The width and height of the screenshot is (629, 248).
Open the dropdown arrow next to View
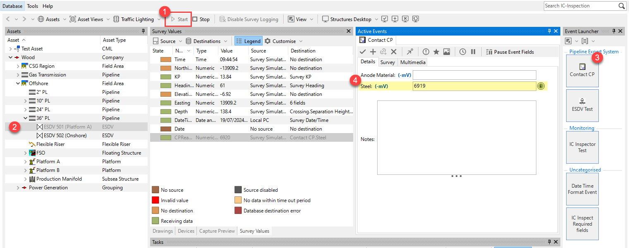pos(312,19)
